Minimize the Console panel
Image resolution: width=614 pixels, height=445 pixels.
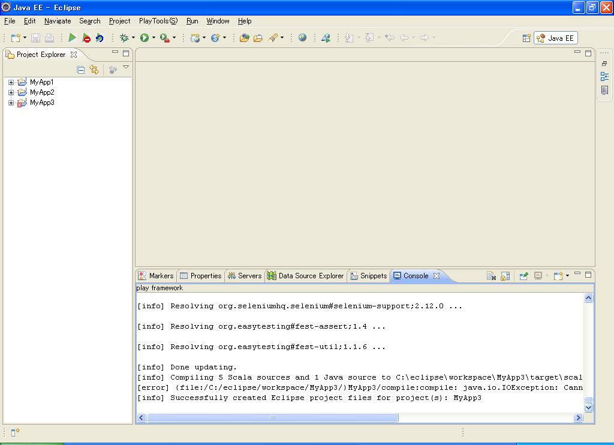(x=577, y=273)
